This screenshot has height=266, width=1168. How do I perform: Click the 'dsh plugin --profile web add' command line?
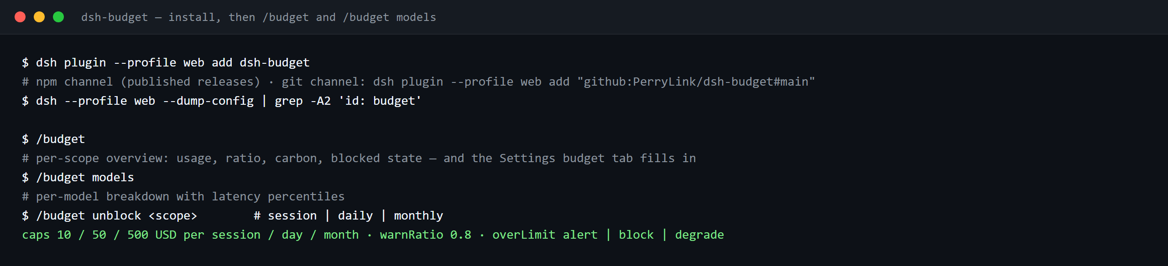click(x=166, y=62)
